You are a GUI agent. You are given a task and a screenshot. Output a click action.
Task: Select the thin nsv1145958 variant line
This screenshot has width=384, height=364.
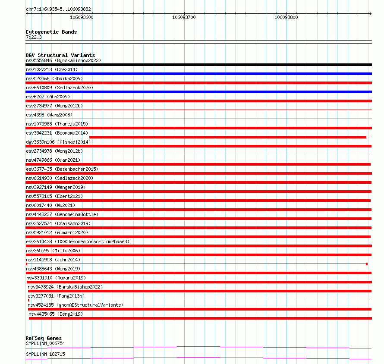pos(197,264)
